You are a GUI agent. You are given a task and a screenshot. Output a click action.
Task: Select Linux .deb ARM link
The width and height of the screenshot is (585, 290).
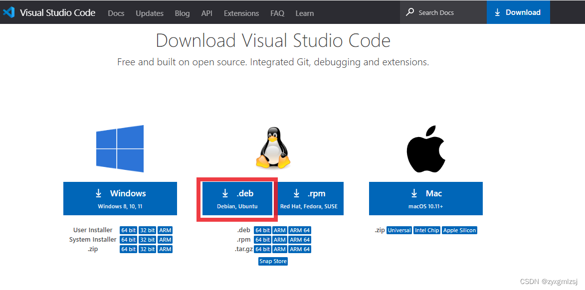tap(280, 230)
